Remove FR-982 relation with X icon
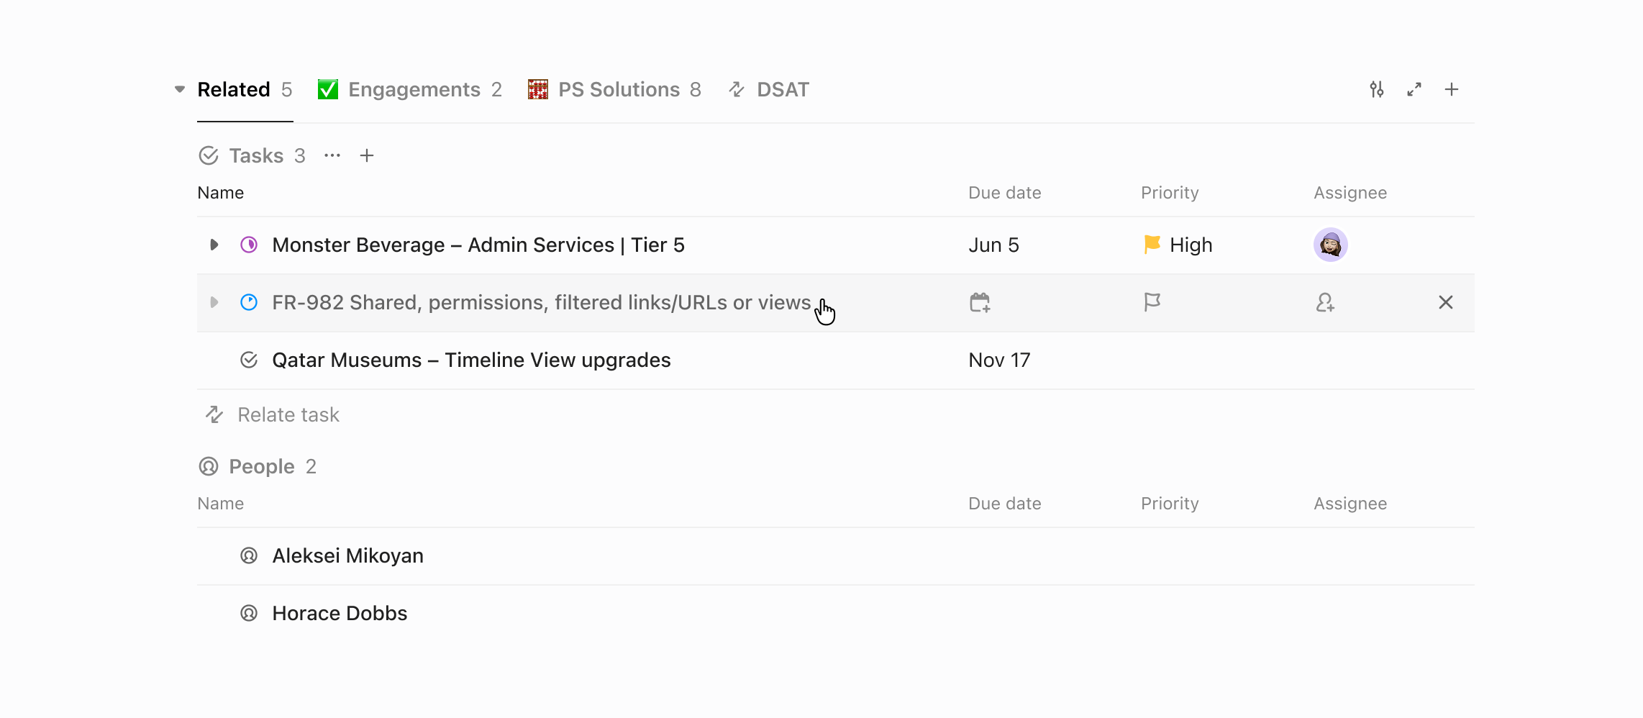The image size is (1643, 718). pos(1446,302)
